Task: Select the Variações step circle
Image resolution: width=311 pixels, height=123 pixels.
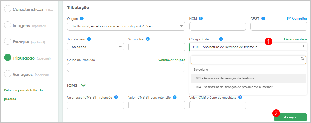Action: click(8, 74)
